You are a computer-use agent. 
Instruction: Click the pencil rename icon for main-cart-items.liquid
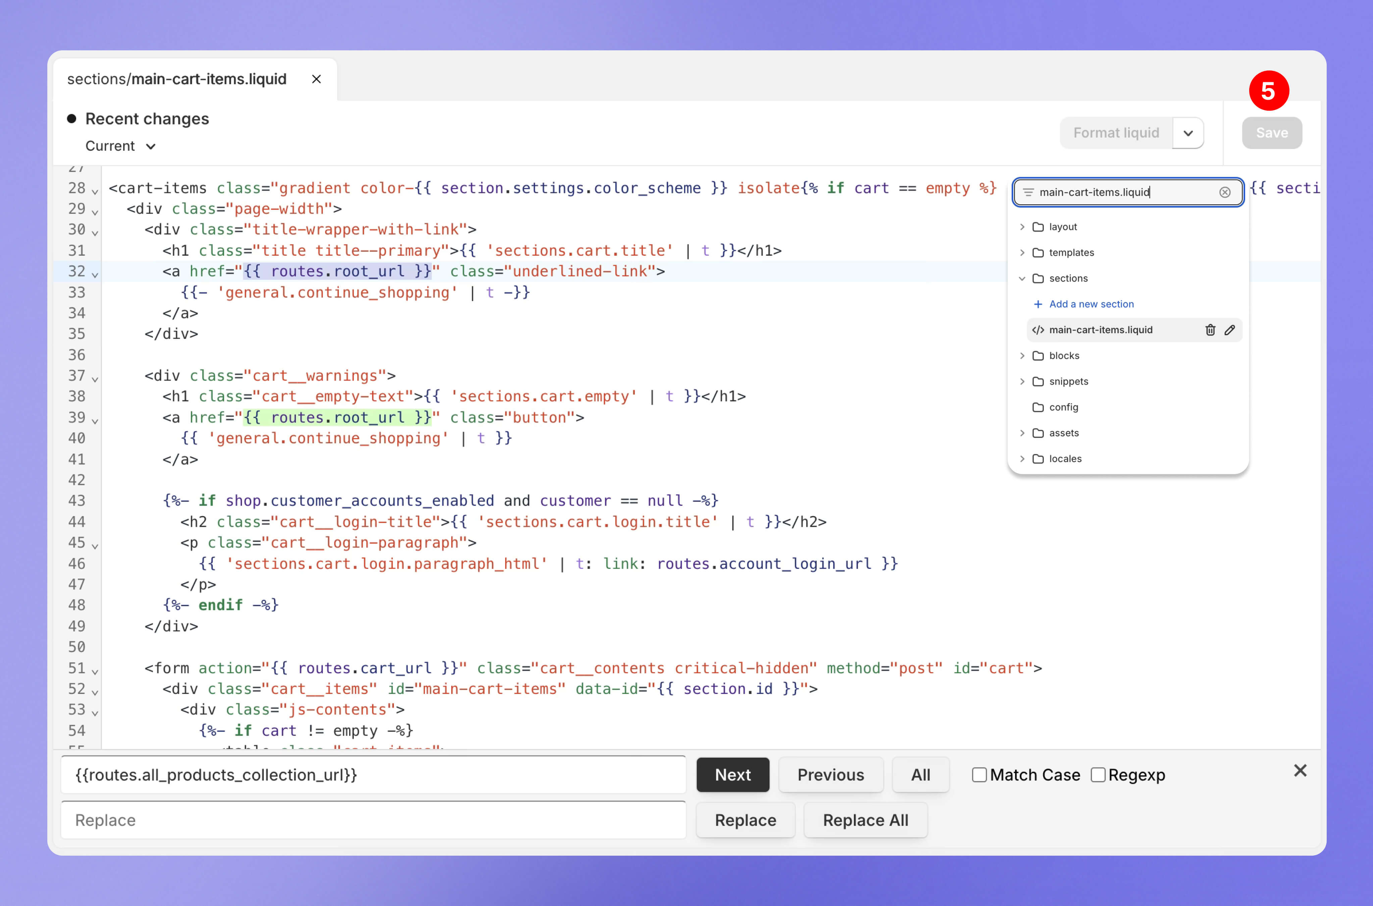click(x=1230, y=330)
